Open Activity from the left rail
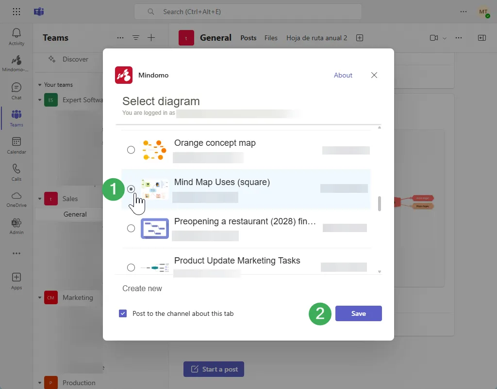 17,37
